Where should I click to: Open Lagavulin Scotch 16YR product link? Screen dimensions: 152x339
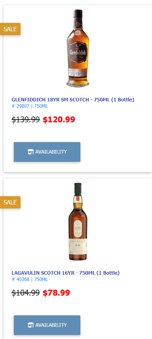pos(65,273)
